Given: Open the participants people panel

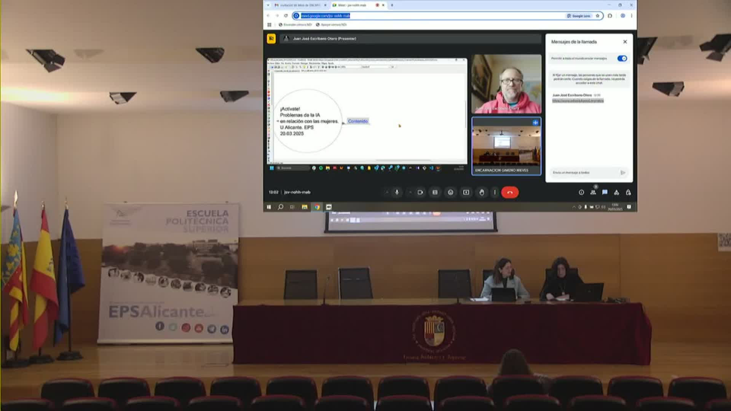Looking at the screenshot, I should coord(593,192).
